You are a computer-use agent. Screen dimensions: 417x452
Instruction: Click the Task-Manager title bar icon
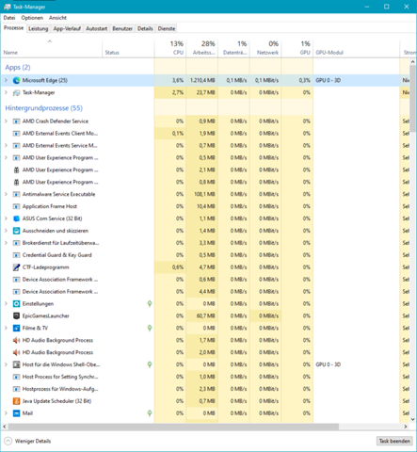7,7
